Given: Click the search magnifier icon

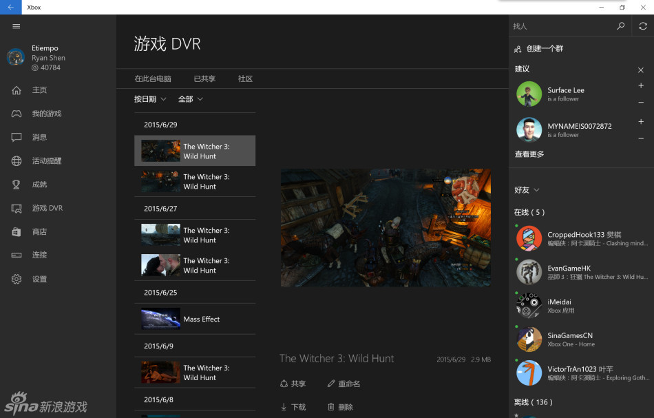Looking at the screenshot, I should coord(620,26).
